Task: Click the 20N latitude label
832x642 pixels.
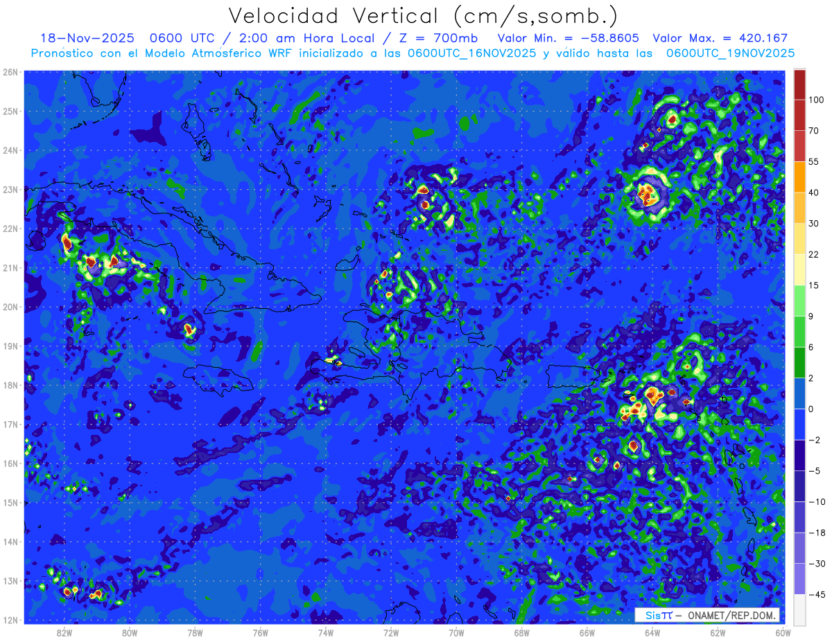Action: (x=10, y=307)
